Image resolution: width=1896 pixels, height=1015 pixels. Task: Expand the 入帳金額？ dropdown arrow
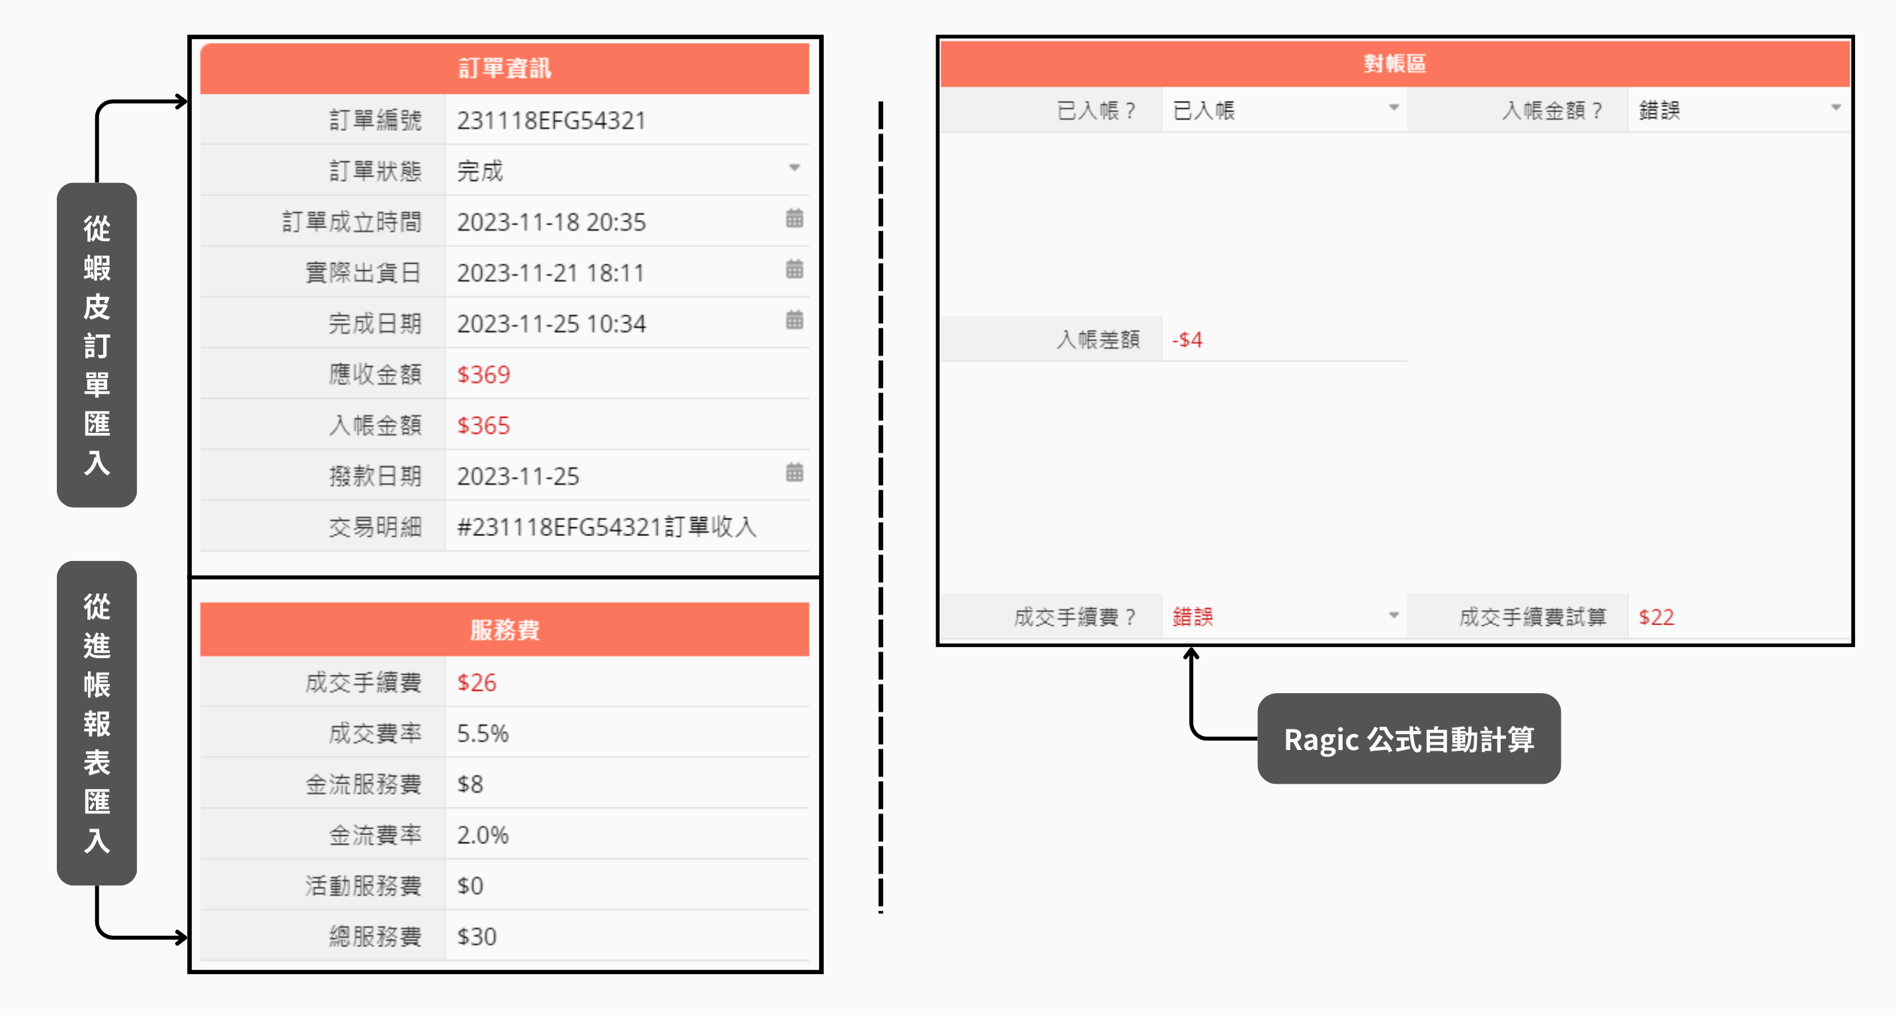(1836, 108)
